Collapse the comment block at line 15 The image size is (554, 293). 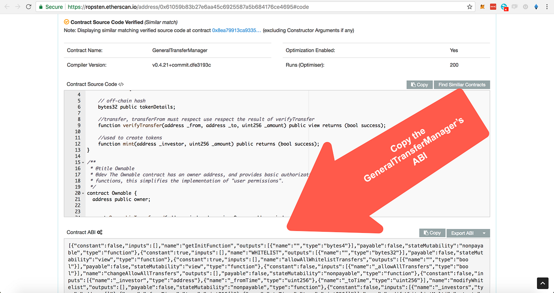pos(83,162)
